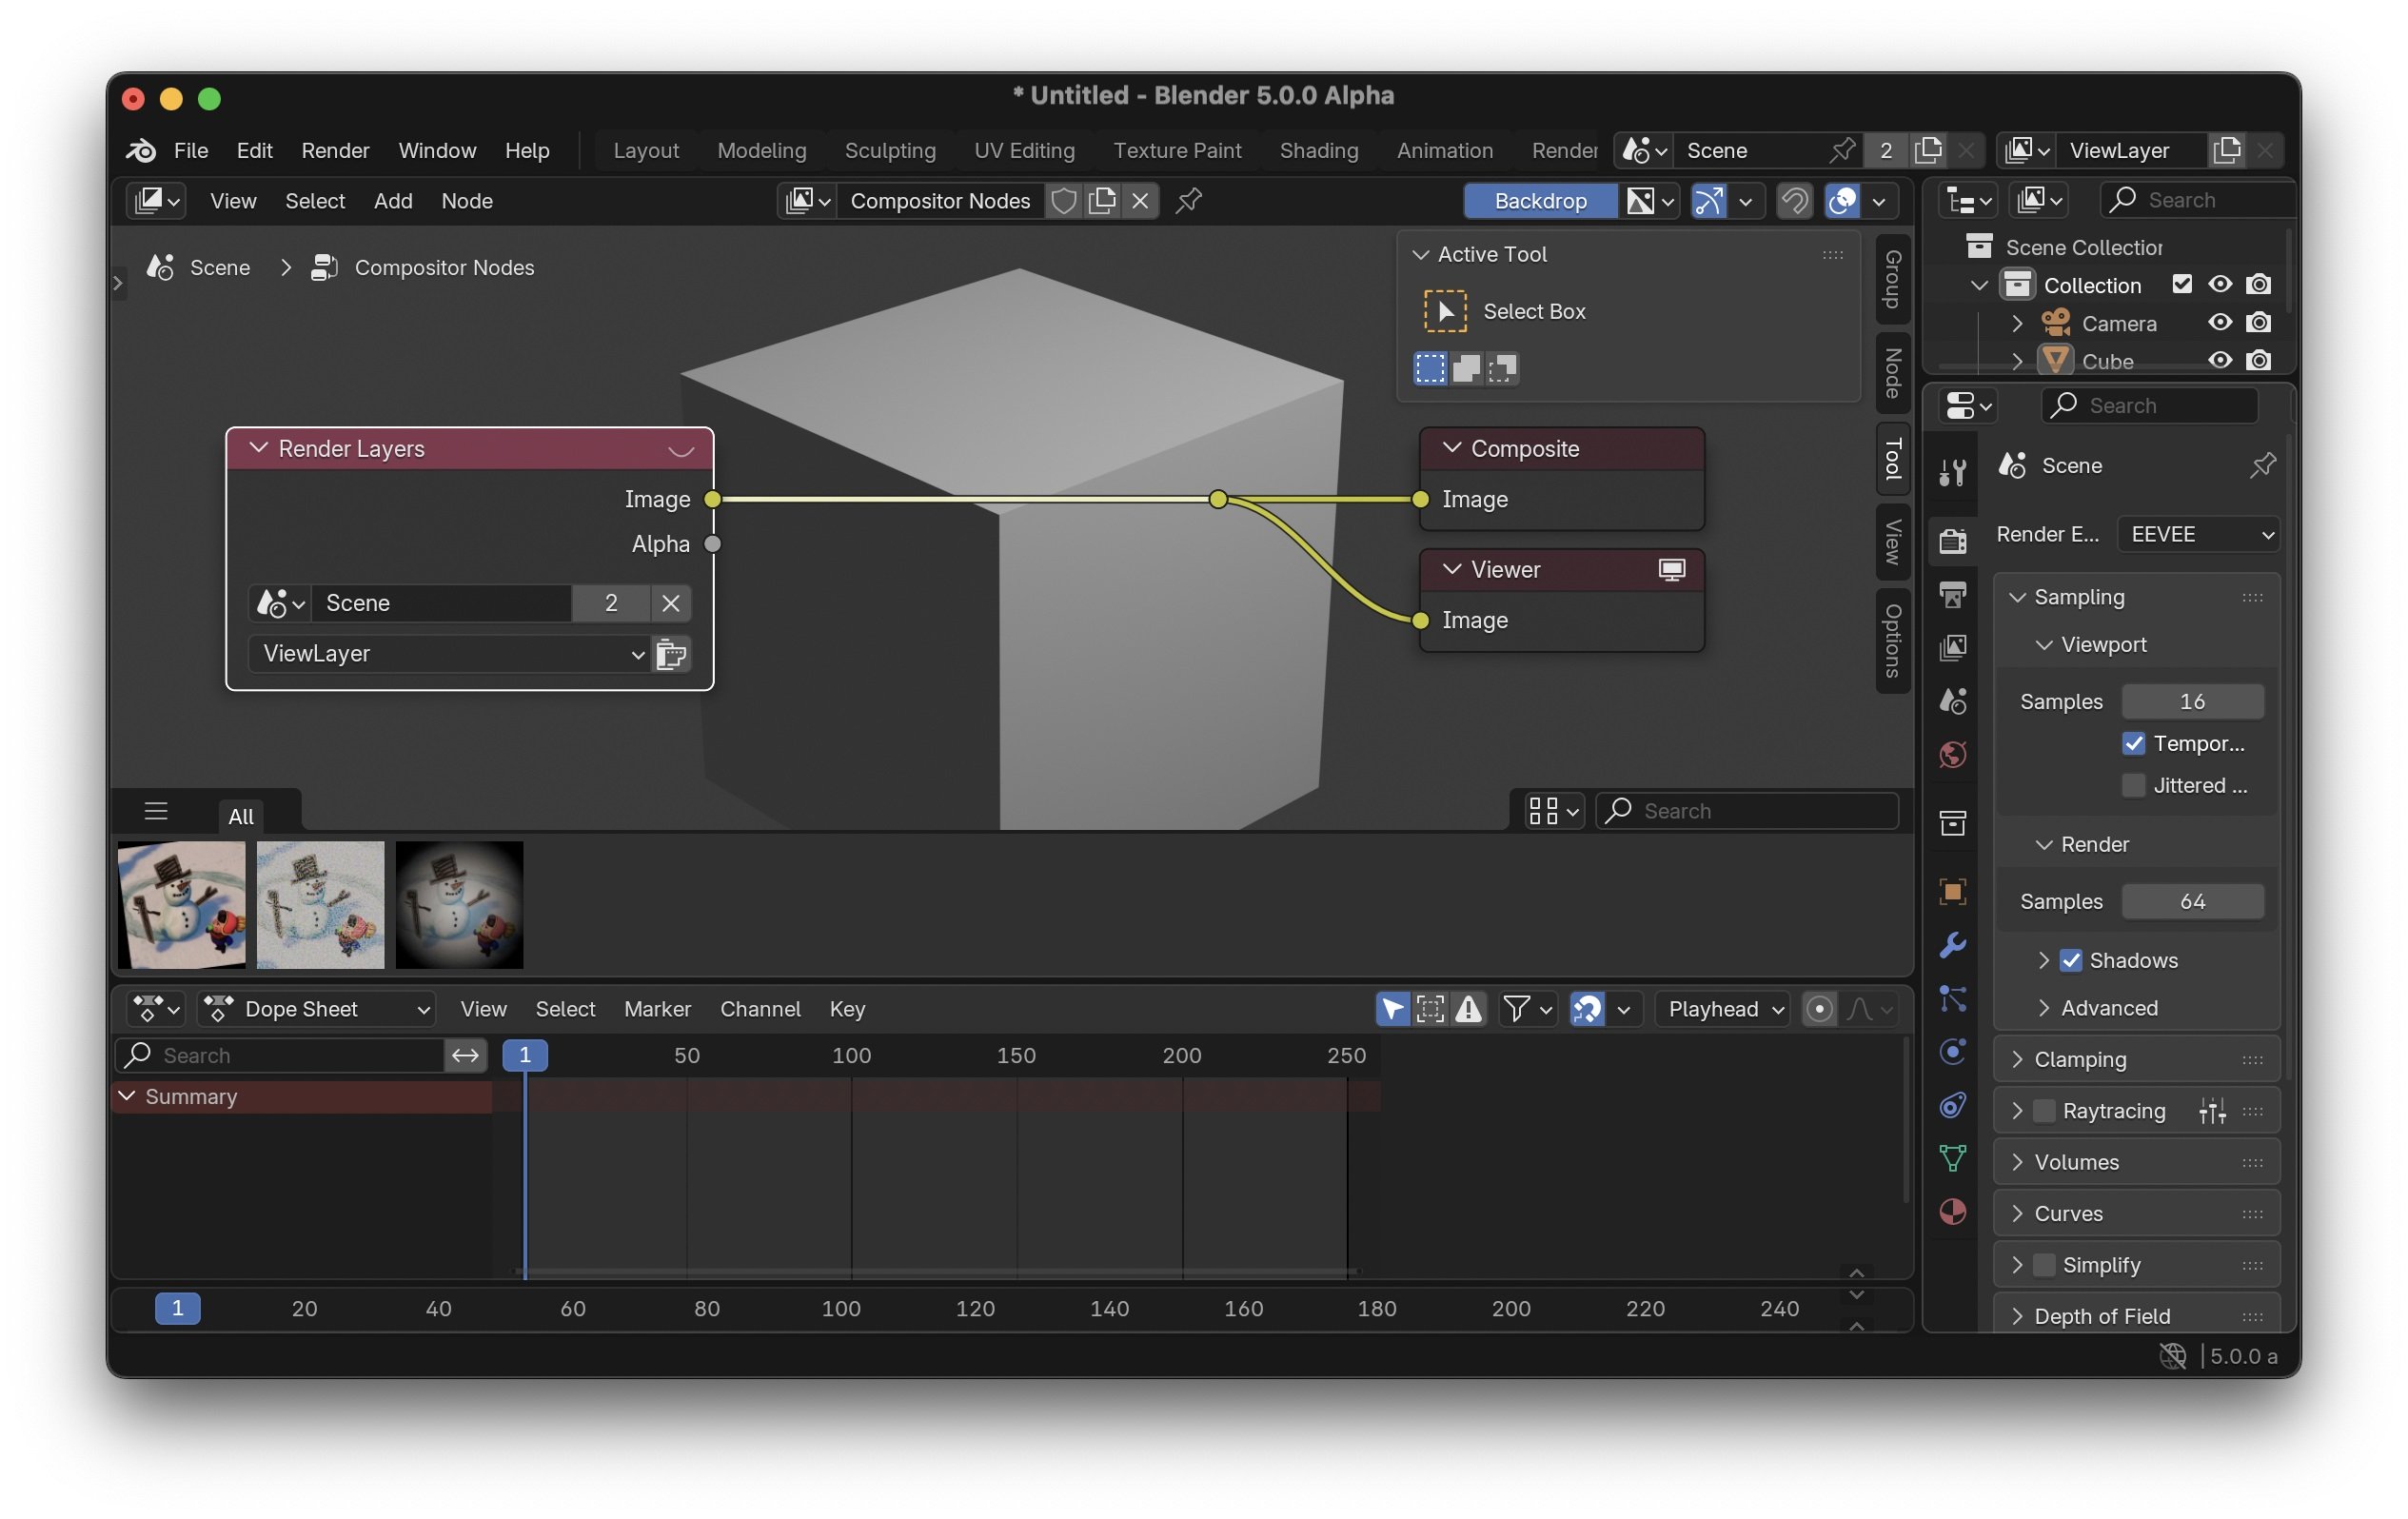The image size is (2408, 1519).
Task: Adjust the Render Samples 64 field
Action: 2191,901
